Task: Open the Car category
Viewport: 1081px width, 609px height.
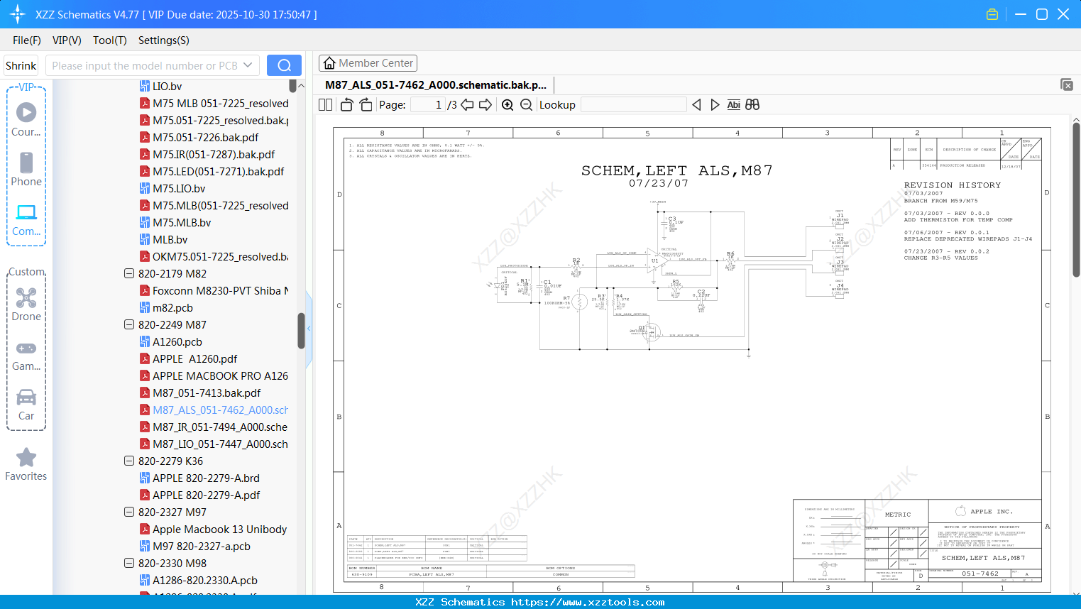Action: pyautogui.click(x=26, y=405)
